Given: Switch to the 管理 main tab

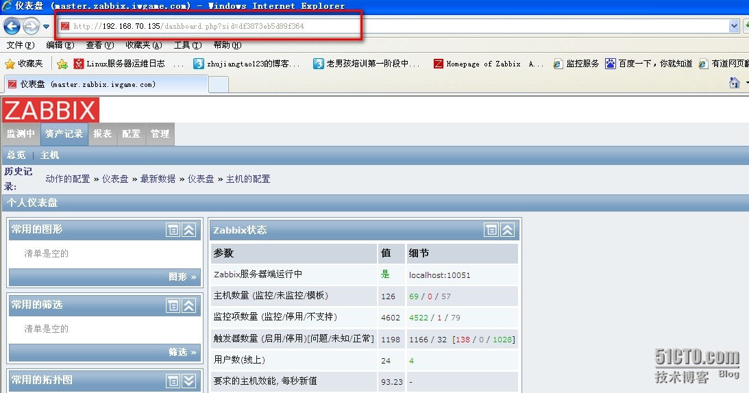Looking at the screenshot, I should pyautogui.click(x=160, y=134).
